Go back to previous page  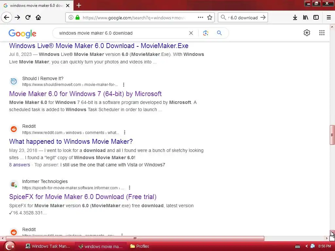pyautogui.click(x=7, y=18)
